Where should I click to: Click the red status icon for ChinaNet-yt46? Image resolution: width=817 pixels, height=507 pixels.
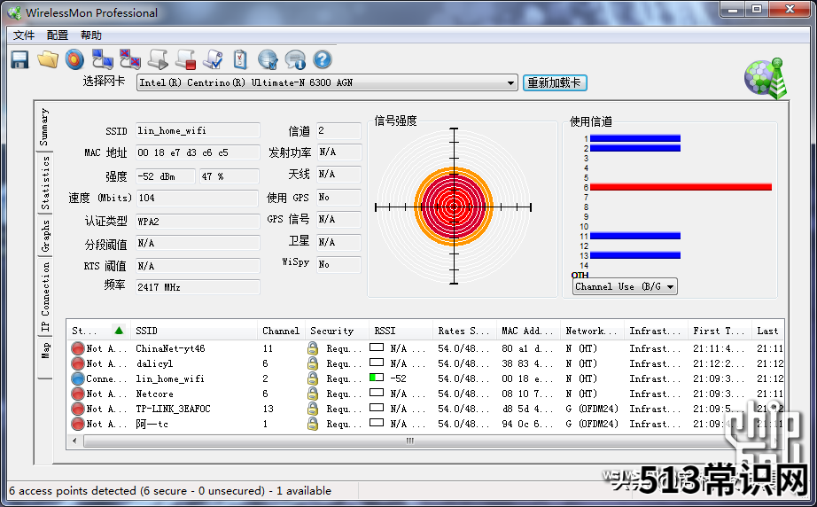(78, 348)
